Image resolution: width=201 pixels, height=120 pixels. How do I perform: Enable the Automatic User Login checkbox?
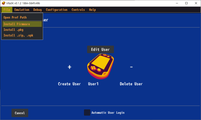(x=87, y=112)
